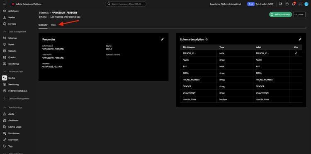
Task: Click the boolean type cell for ISMOBILESUB
Action: coord(235,100)
